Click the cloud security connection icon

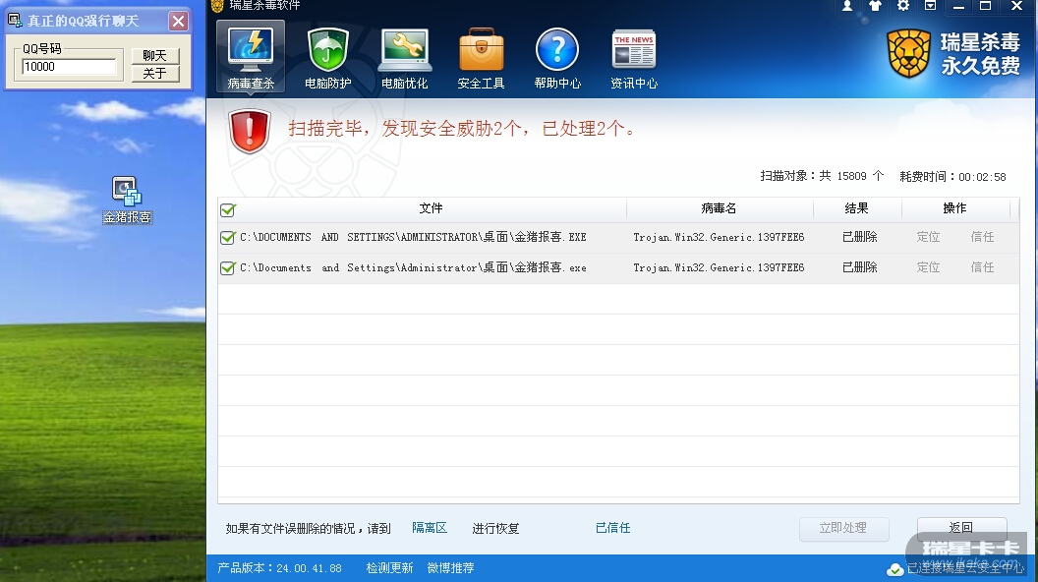(895, 569)
